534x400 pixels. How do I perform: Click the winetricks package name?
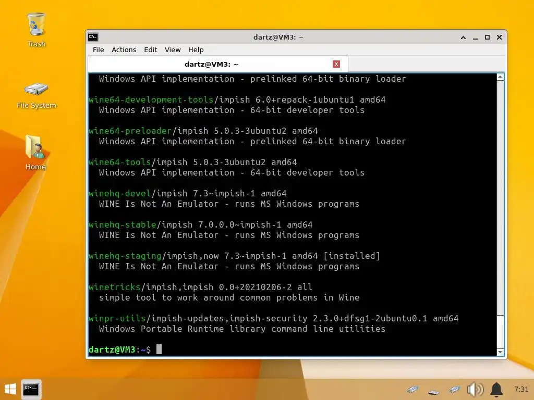tap(114, 287)
